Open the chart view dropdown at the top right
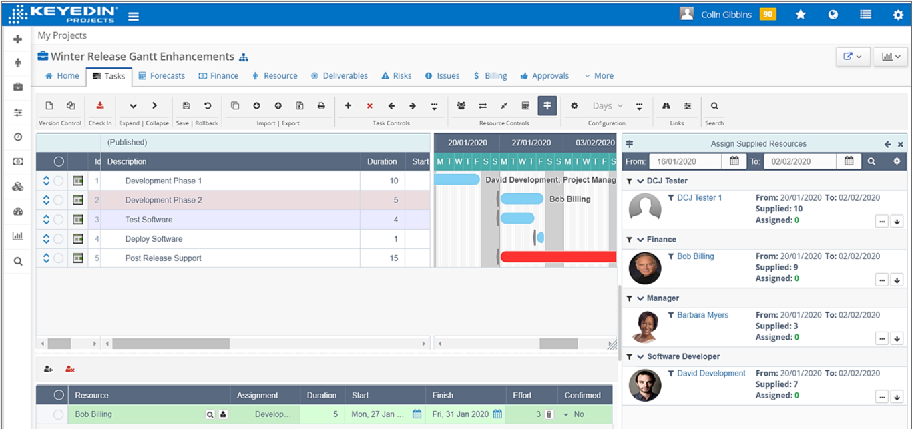912x429 pixels. pyautogui.click(x=891, y=57)
